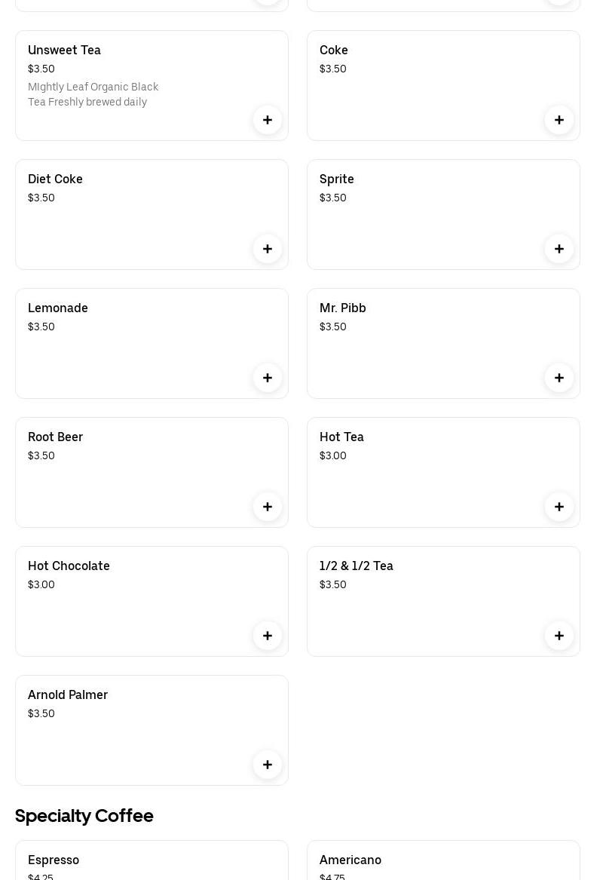The height and width of the screenshot is (880, 606).
Task: Add Diet Coke to the order
Action: click(268, 249)
